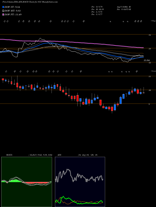
Task: Click the end of the magenta long-term average line
Action: [x=143, y=48]
